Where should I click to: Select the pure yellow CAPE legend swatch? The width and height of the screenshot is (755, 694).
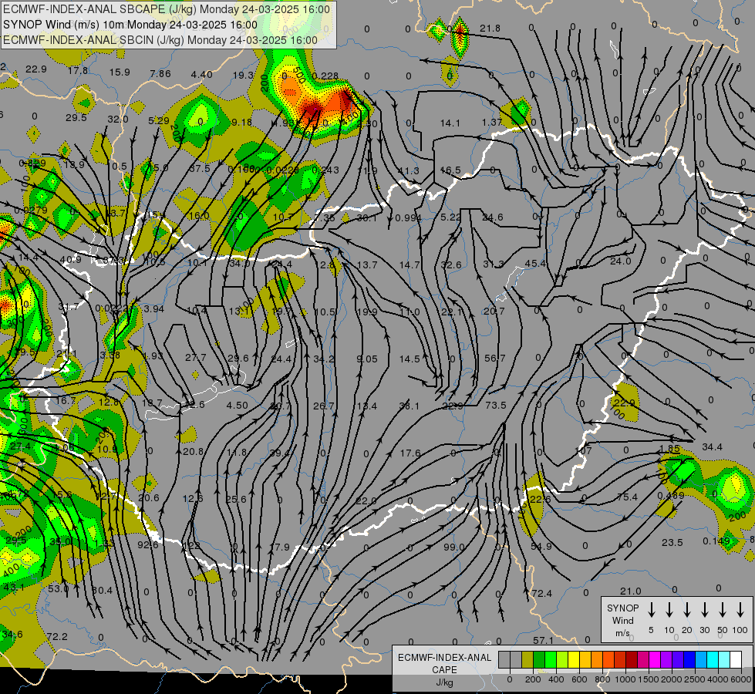point(574,660)
